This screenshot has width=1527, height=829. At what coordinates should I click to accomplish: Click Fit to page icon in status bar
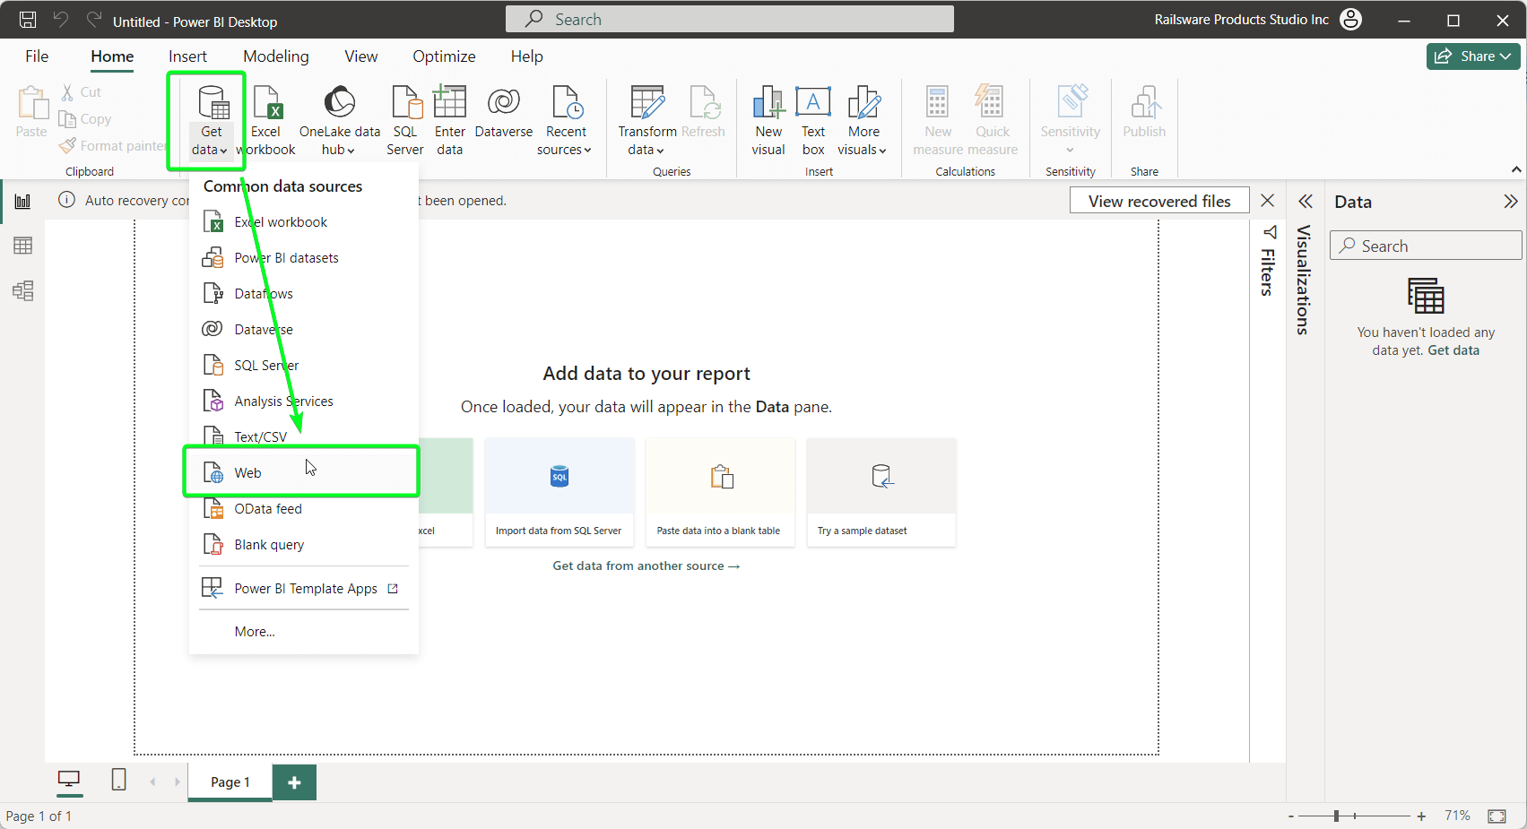tap(1497, 816)
